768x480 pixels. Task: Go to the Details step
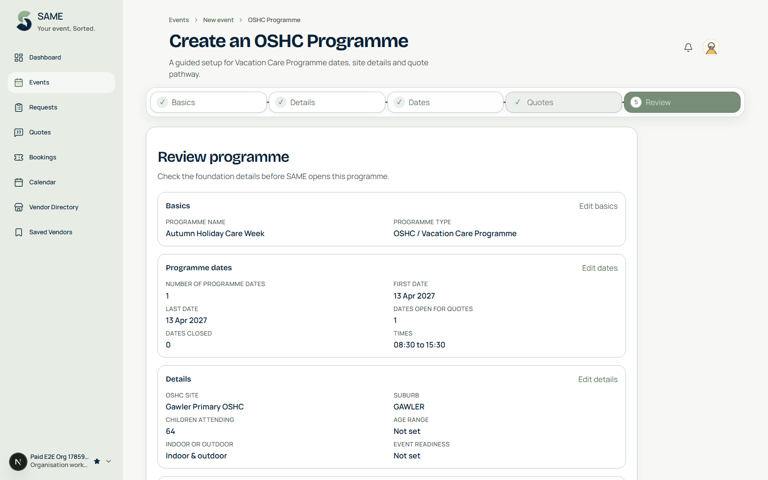[x=327, y=102]
